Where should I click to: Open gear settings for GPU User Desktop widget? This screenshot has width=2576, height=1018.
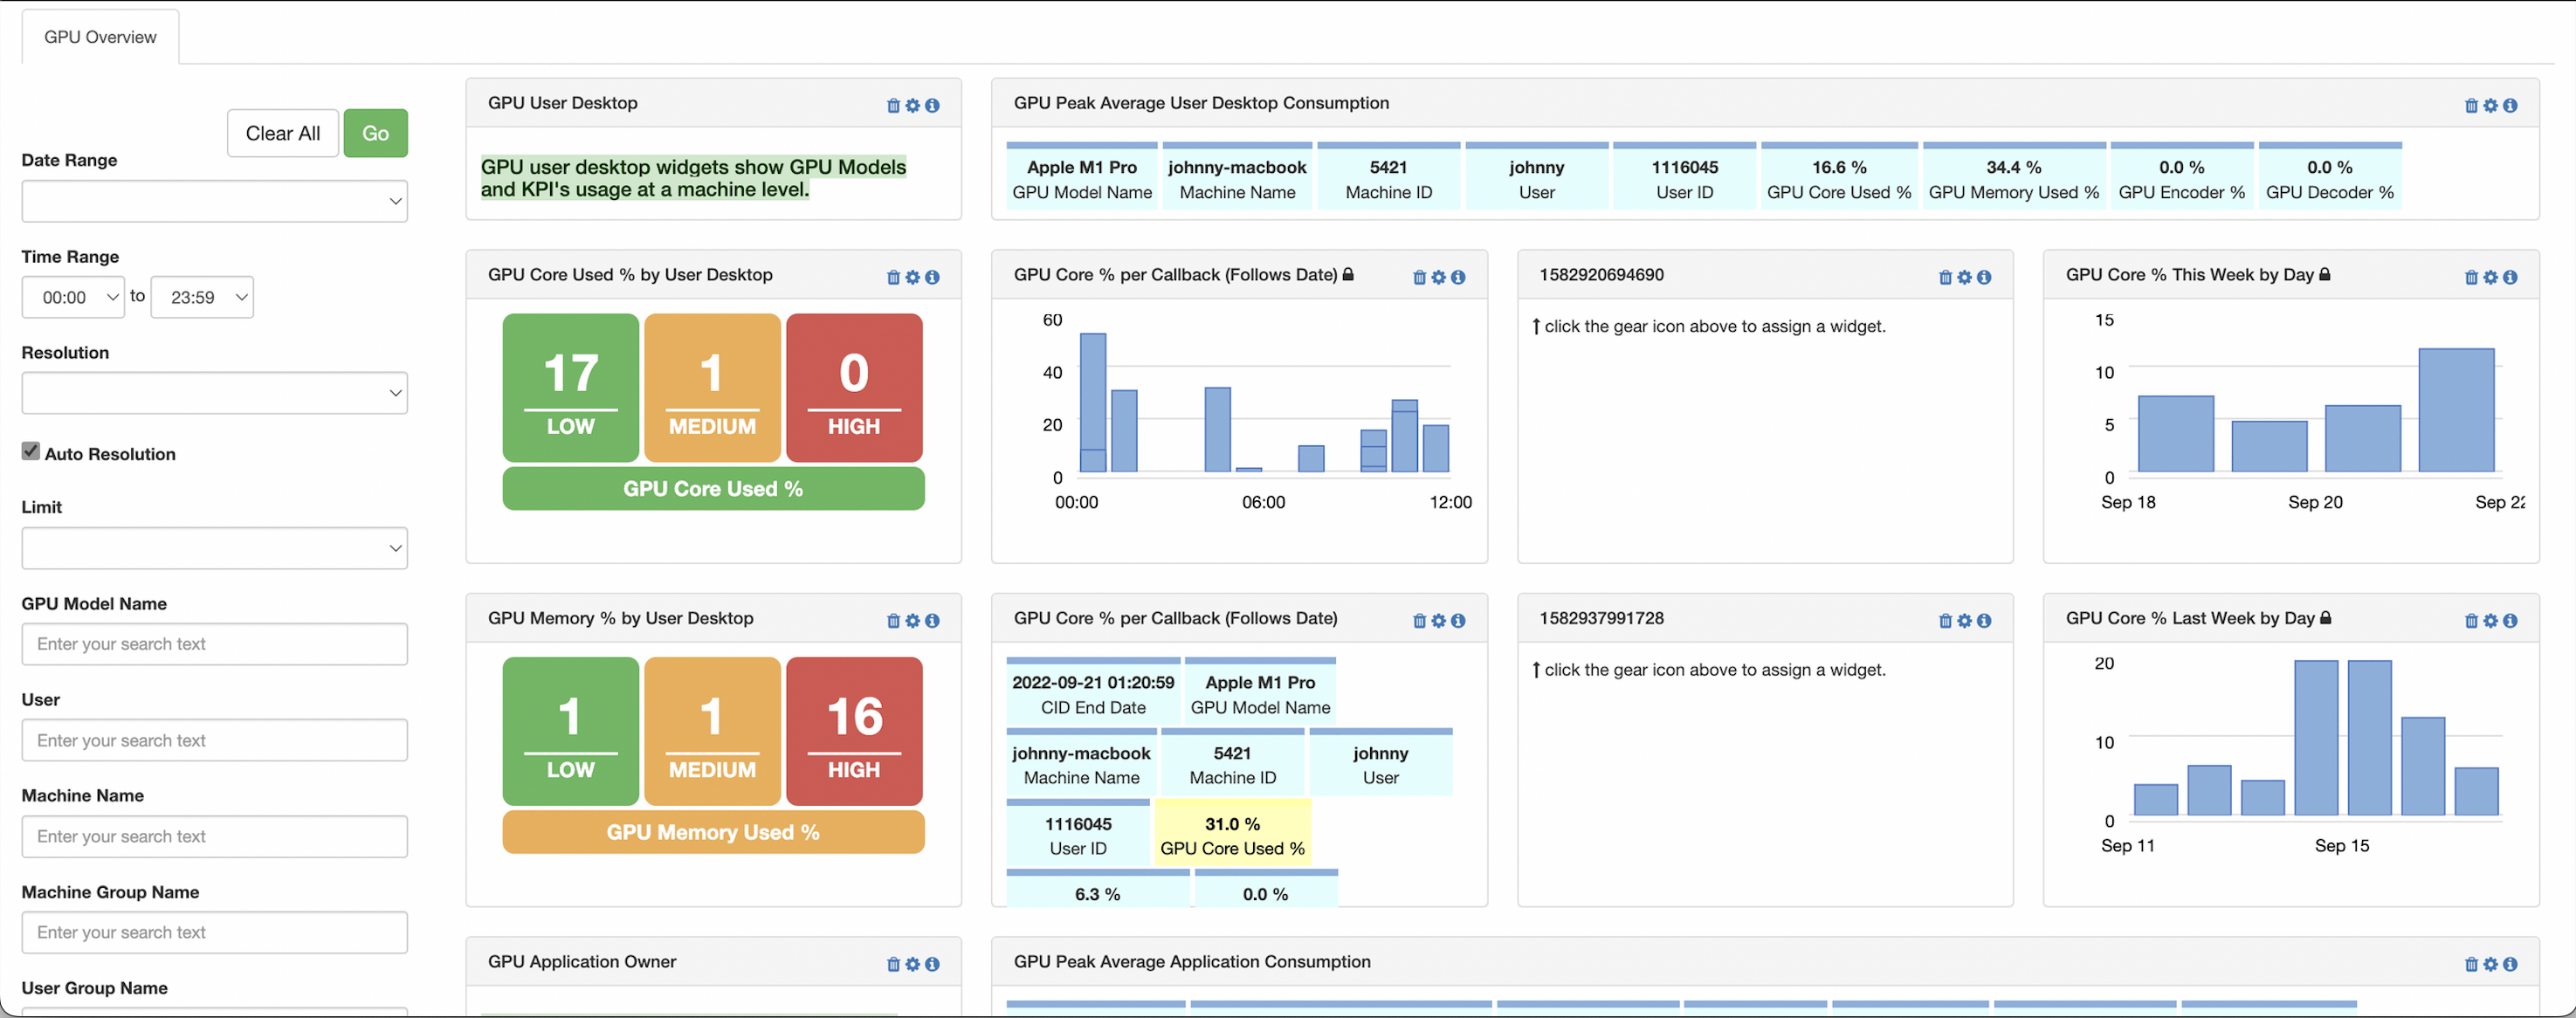pos(912,106)
